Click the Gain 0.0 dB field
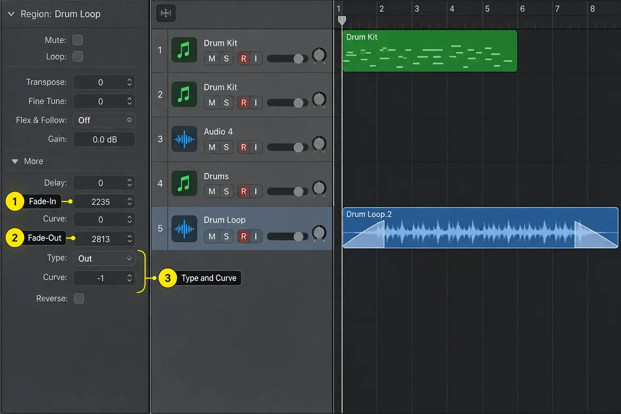 coord(104,139)
